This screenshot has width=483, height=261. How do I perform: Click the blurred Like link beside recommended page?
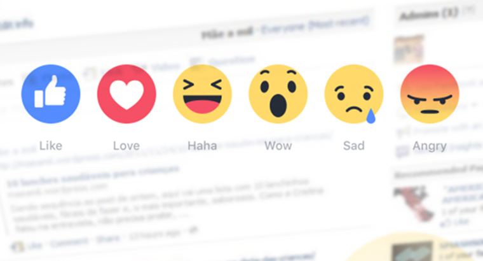coord(455,222)
